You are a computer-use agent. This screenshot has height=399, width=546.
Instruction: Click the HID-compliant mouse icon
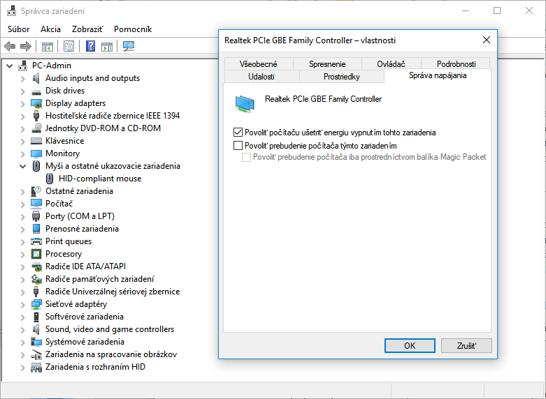coord(50,179)
